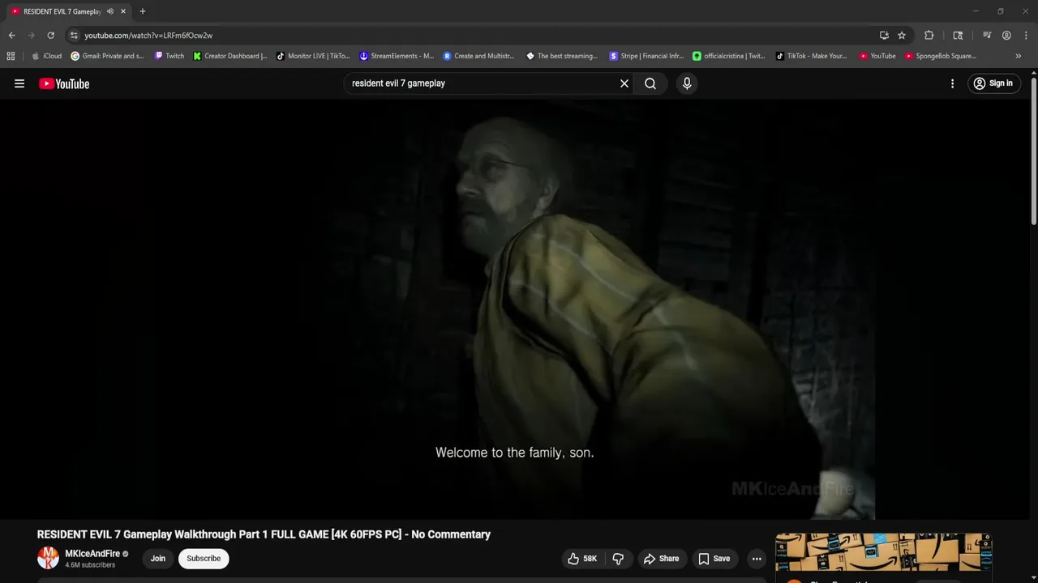Open the Amazon boxes ad thumbnail

(x=883, y=552)
